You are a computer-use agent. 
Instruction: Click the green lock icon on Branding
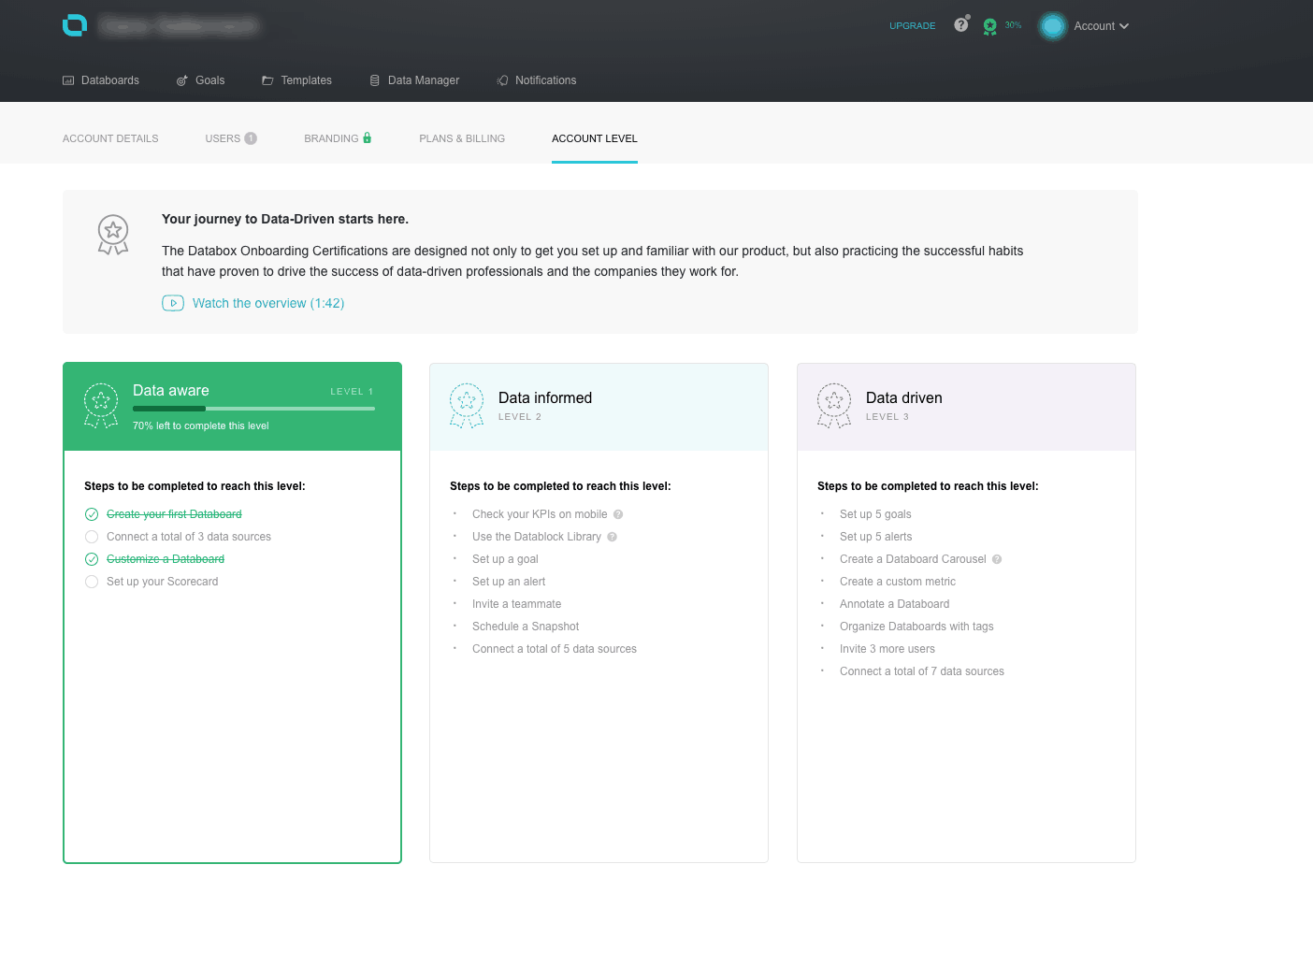point(368,138)
